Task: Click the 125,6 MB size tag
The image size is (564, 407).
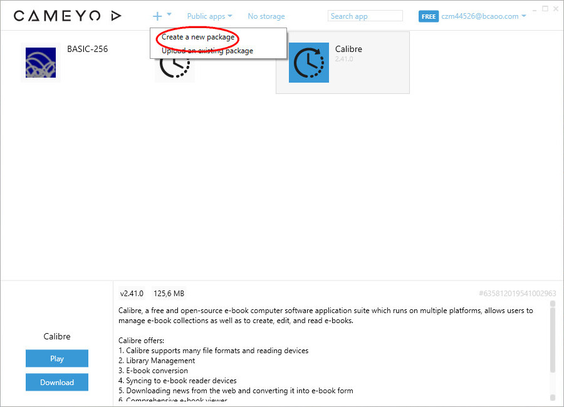Action: [169, 294]
